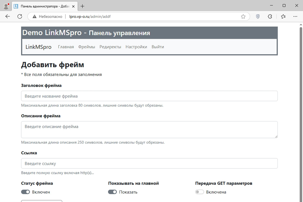This screenshot has height=202, width=303.
Task: Reload the page with refresh icon
Action: (20, 17)
